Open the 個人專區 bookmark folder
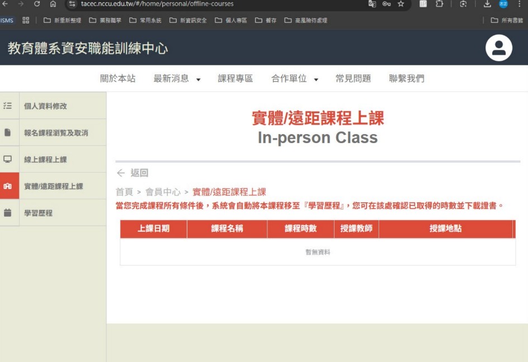Screen dimensions: 528x362 tap(231, 20)
